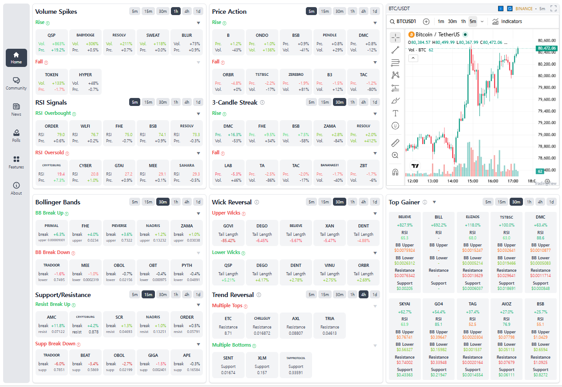Screen dimensions: 562x387
Task: Click info icon beside Wick Reversal title
Action: click(x=257, y=202)
